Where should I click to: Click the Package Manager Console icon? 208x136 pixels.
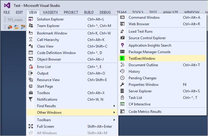122,52
